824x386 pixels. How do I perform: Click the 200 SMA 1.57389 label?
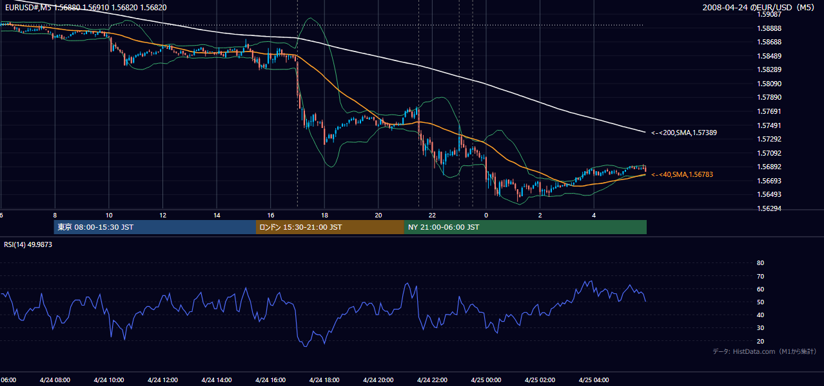coord(684,133)
